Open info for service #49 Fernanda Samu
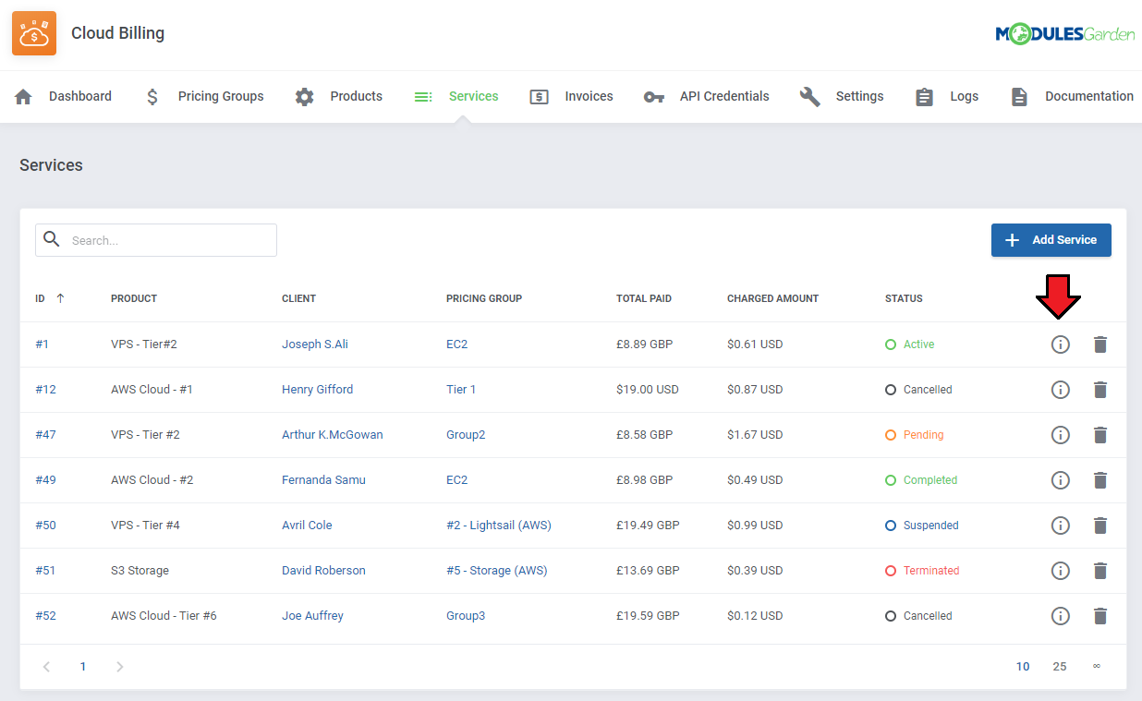The width and height of the screenshot is (1142, 701). [1061, 480]
